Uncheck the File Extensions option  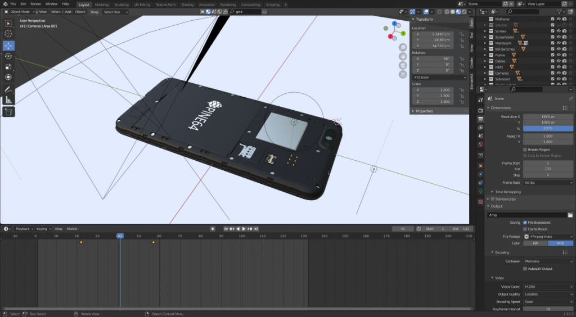(525, 223)
